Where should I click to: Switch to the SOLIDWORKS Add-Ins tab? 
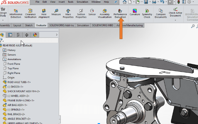tap(62, 25)
